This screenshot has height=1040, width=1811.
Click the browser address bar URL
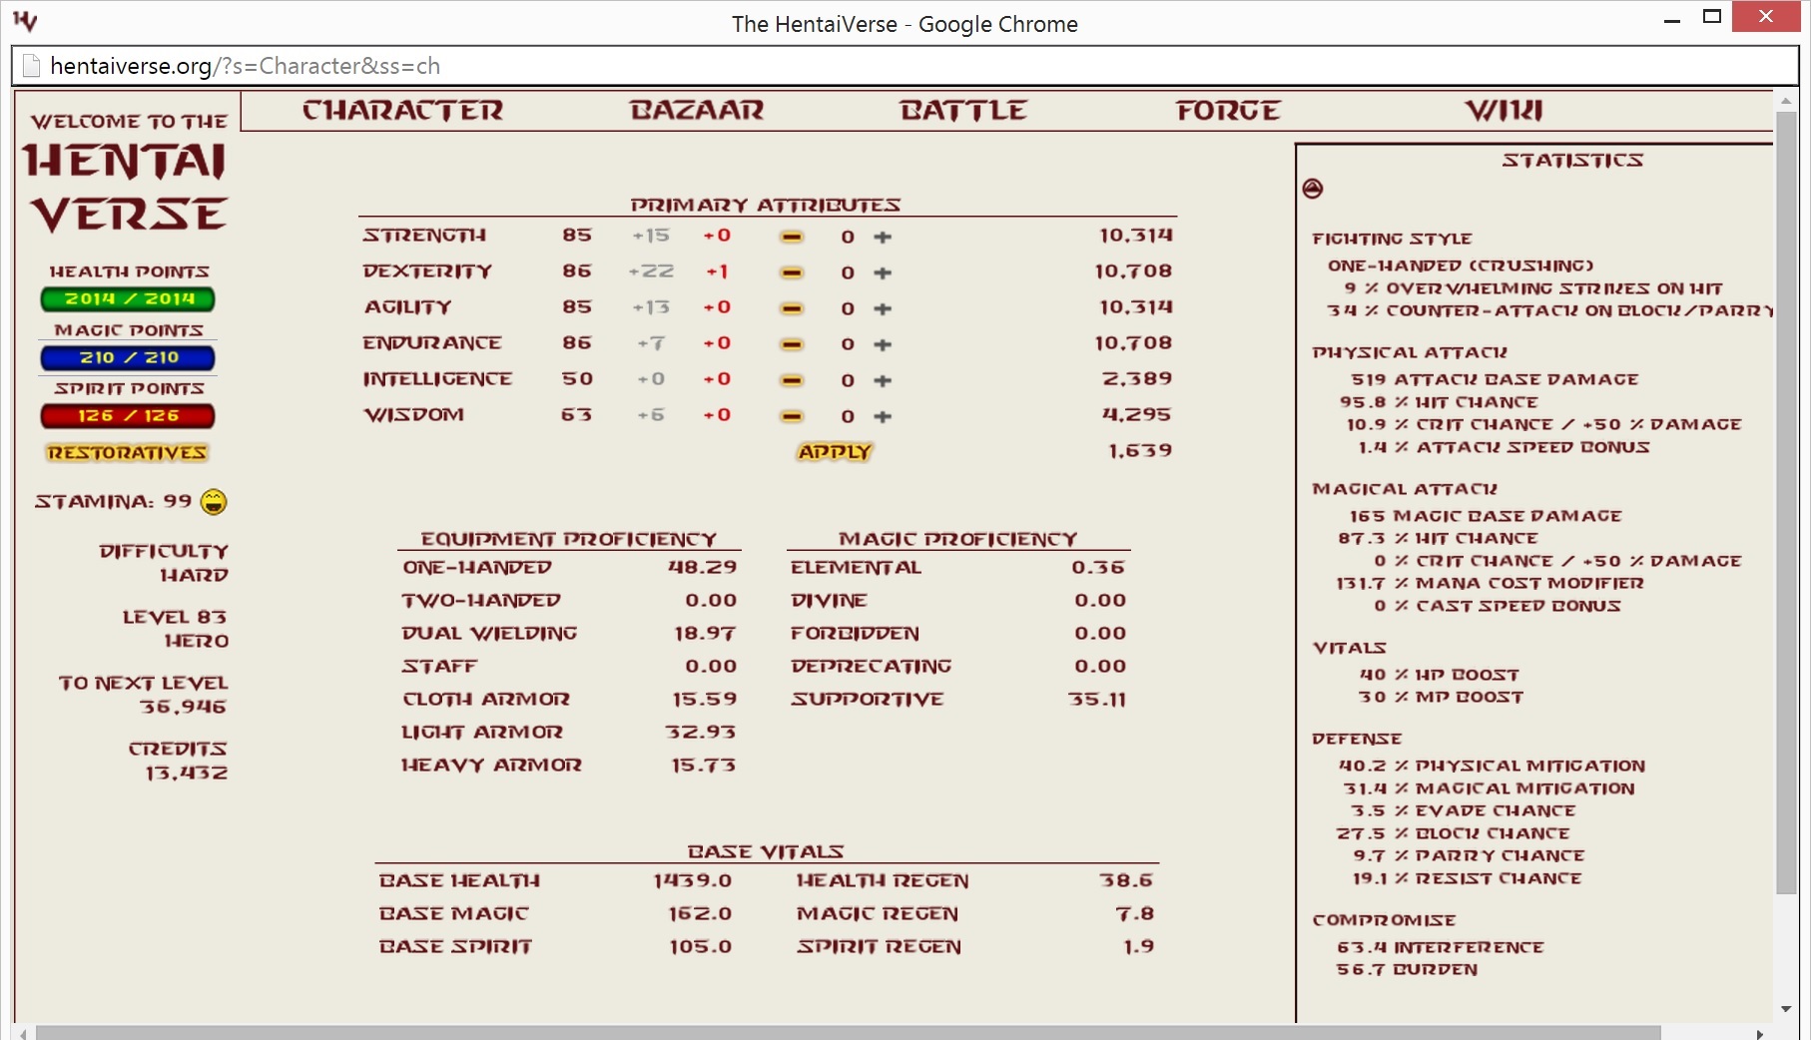246,66
